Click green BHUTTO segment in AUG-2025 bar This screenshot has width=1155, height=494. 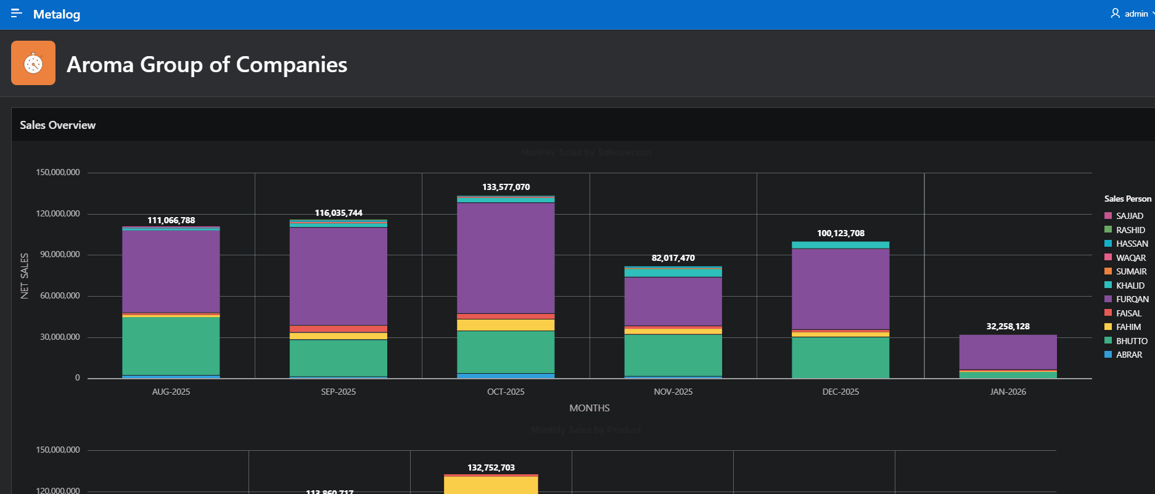tap(171, 345)
